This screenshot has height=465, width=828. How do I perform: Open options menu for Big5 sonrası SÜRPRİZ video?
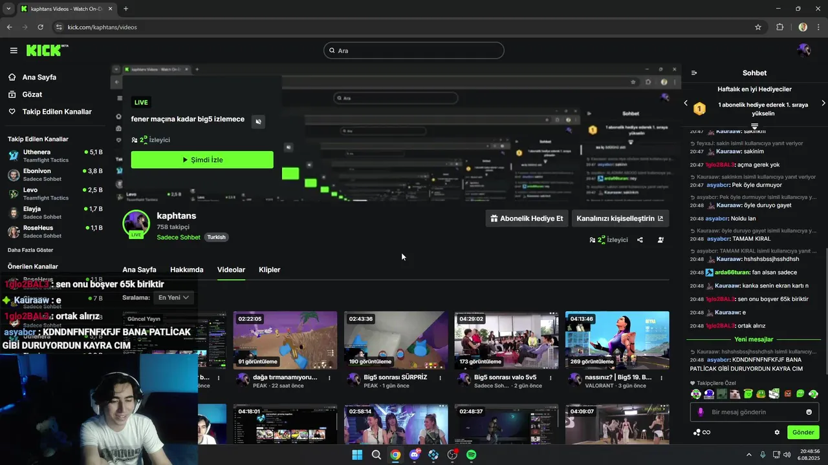441,378
